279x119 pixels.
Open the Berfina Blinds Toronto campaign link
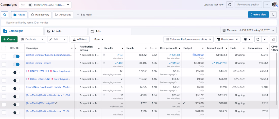click(39, 63)
